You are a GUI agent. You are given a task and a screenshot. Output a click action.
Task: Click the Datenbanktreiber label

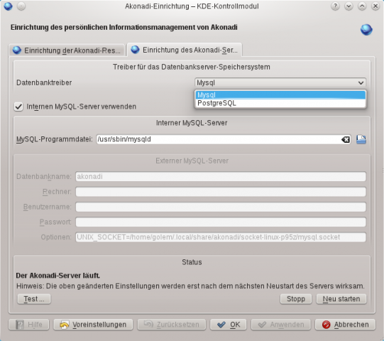[x=44, y=83]
